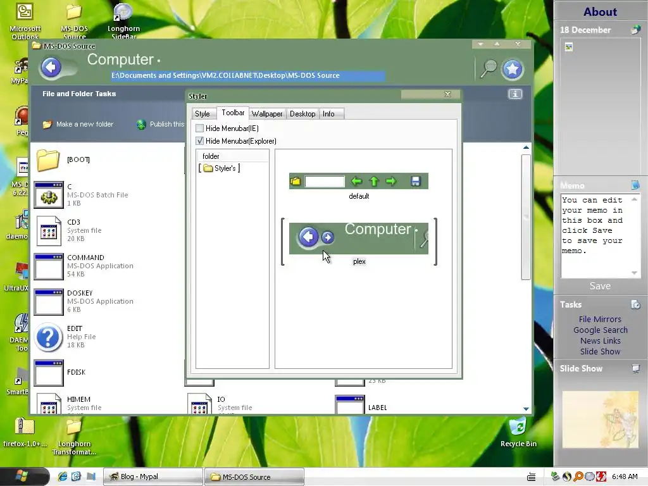The image size is (648, 486).
Task: Select the Styler's folder in the tree
Action: coord(220,168)
